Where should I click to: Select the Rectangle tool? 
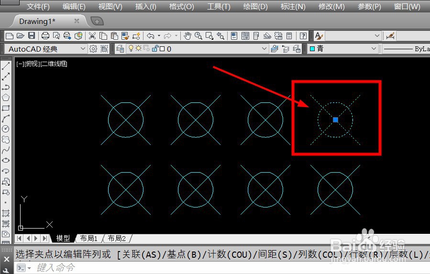click(6, 108)
